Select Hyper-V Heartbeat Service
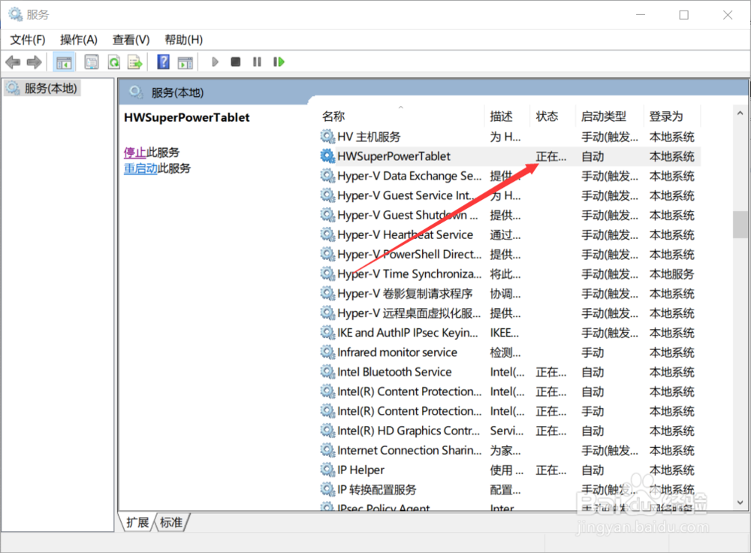The width and height of the screenshot is (751, 553). tap(510, 235)
